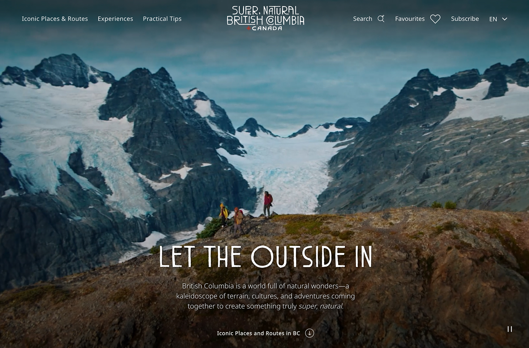Open favourites via the heart icon
529x348 pixels.
(435, 19)
